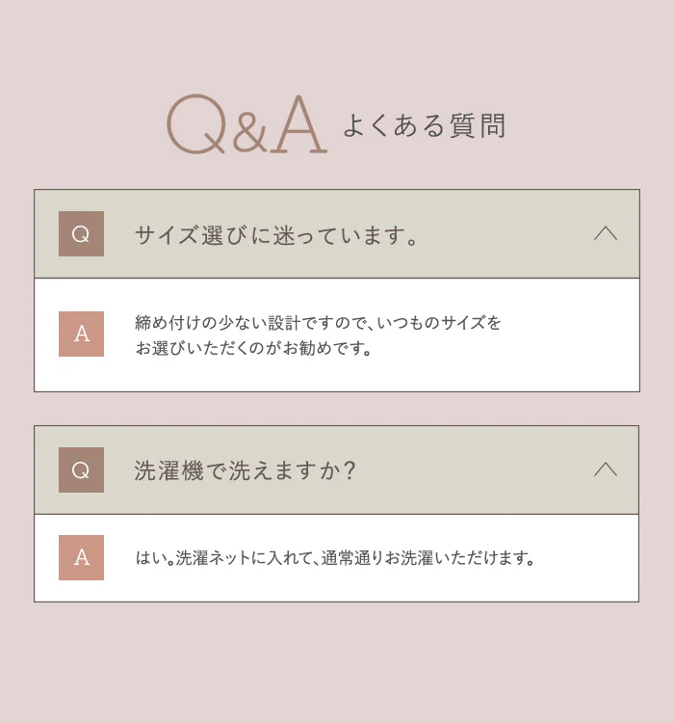Click the large A letter in heading
This screenshot has height=723, width=674.
tap(299, 124)
